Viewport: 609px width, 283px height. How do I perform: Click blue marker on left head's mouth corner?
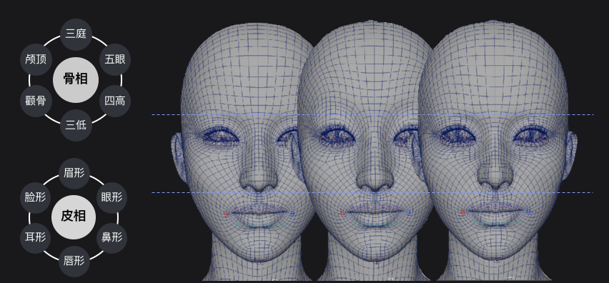click(292, 214)
